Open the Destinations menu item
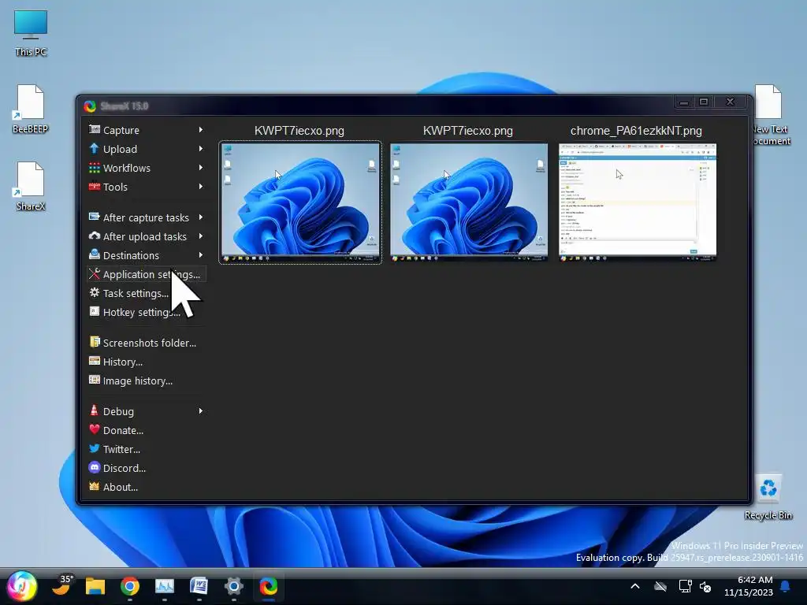This screenshot has height=605, width=807. pyautogui.click(x=147, y=256)
